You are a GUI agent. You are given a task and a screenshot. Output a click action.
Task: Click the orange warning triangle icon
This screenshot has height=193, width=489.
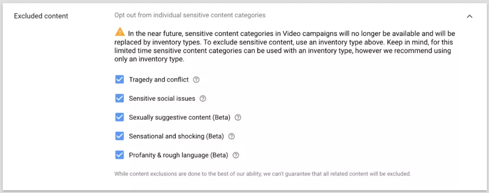coord(120,32)
